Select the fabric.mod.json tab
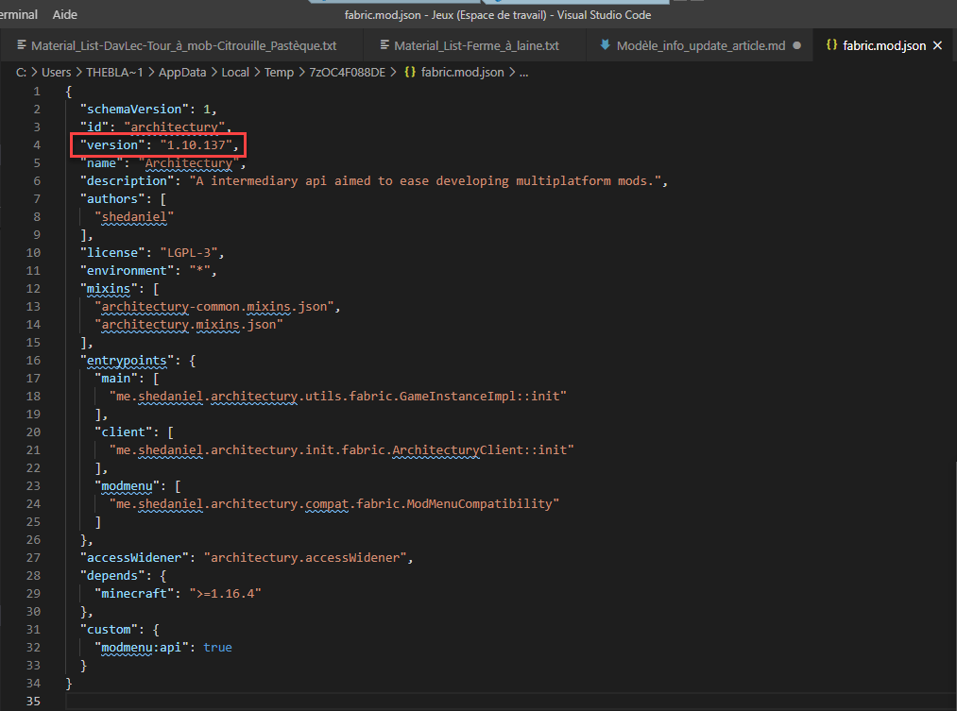The width and height of the screenshot is (957, 711). pyautogui.click(x=884, y=45)
